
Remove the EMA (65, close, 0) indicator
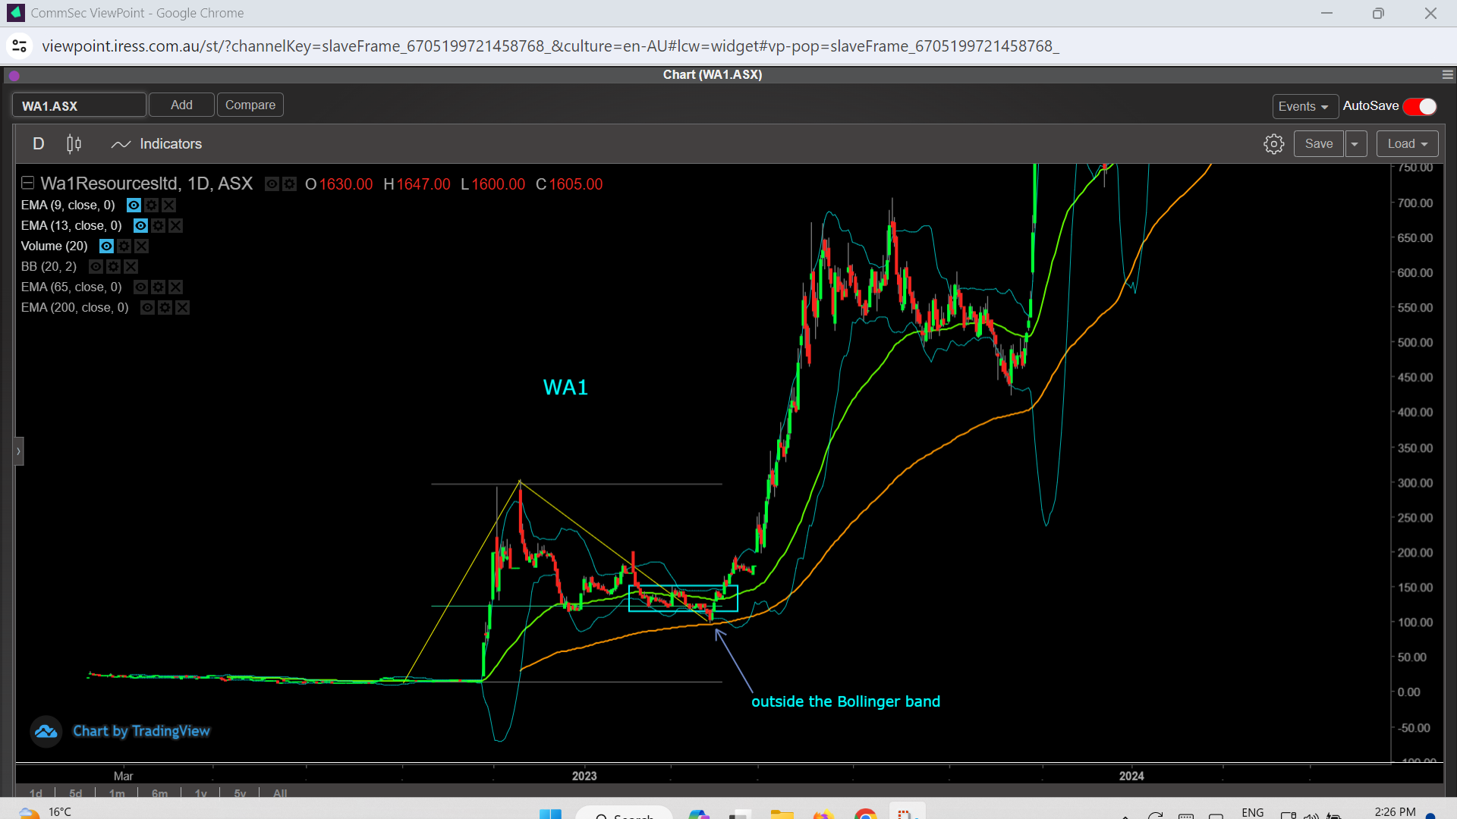point(175,287)
